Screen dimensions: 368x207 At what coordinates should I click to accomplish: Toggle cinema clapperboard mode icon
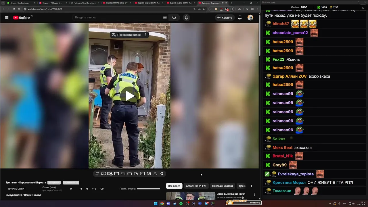coord(116,174)
